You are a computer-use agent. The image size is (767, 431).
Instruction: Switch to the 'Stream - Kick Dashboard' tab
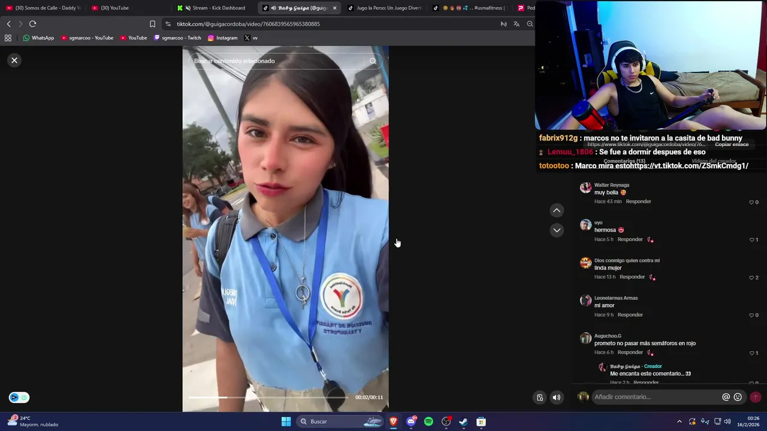click(x=214, y=8)
